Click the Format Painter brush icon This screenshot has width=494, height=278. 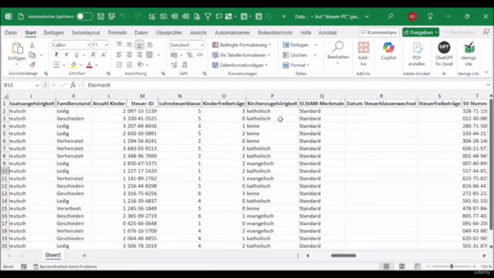pos(32,65)
